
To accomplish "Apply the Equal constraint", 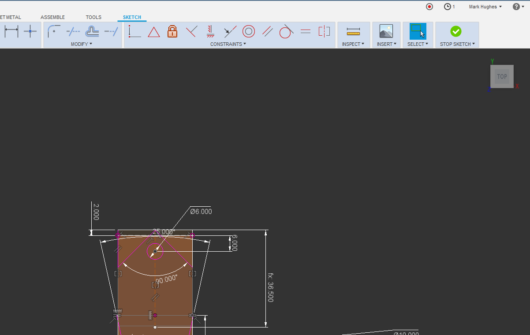I will coord(305,31).
